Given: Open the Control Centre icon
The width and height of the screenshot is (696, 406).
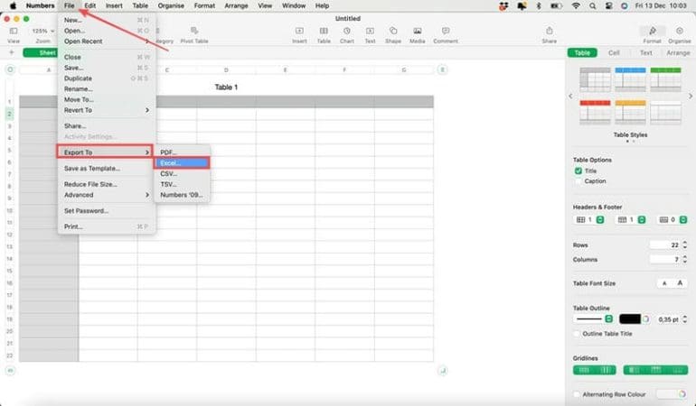Looking at the screenshot, I should click(608, 6).
